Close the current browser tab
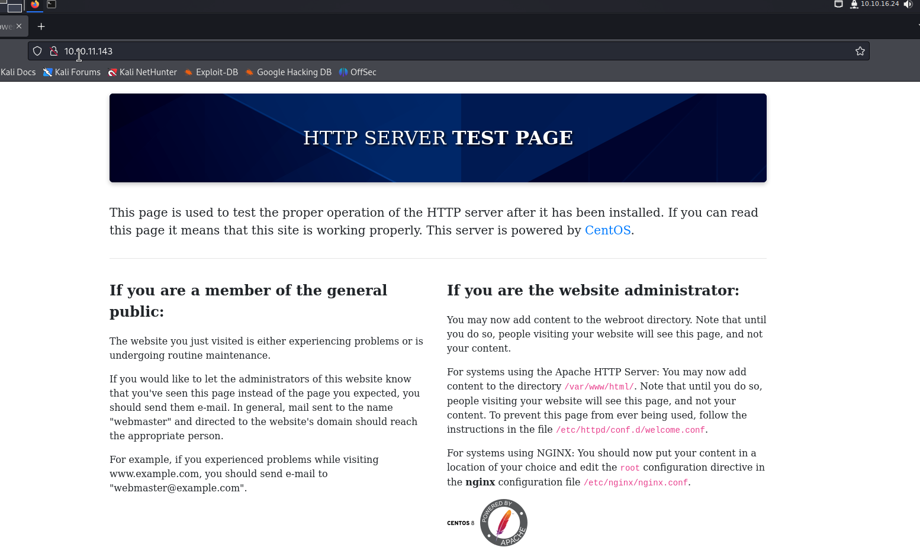This screenshot has width=920, height=560. click(19, 26)
